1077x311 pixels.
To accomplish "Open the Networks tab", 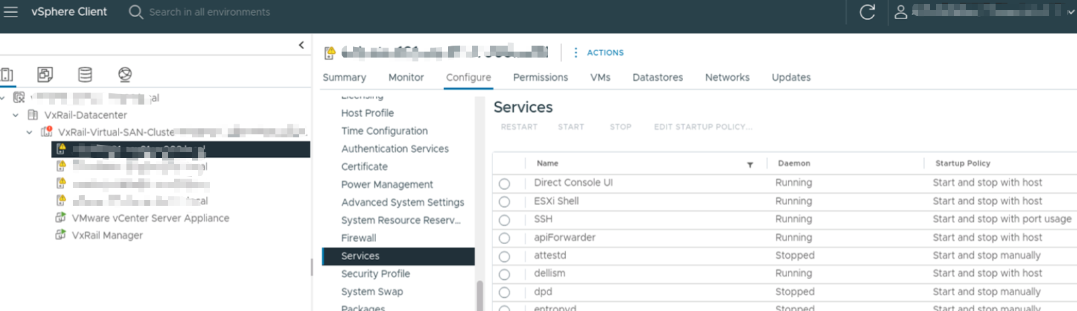I will 727,77.
